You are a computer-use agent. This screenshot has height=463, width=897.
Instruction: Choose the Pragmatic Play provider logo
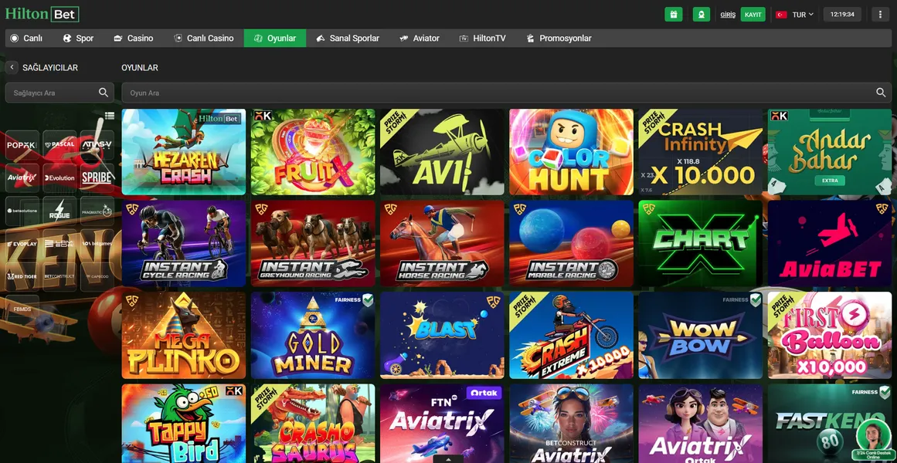pos(97,211)
